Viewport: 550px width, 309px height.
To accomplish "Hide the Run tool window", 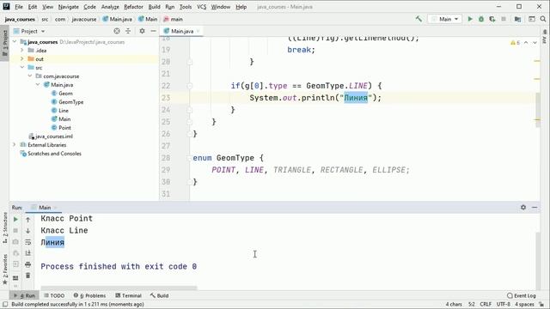I will click(535, 208).
